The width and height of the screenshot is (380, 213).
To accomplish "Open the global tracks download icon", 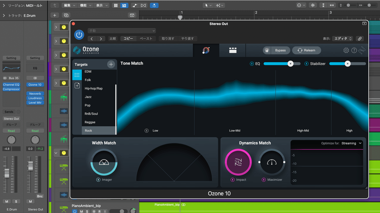I will click(132, 15).
